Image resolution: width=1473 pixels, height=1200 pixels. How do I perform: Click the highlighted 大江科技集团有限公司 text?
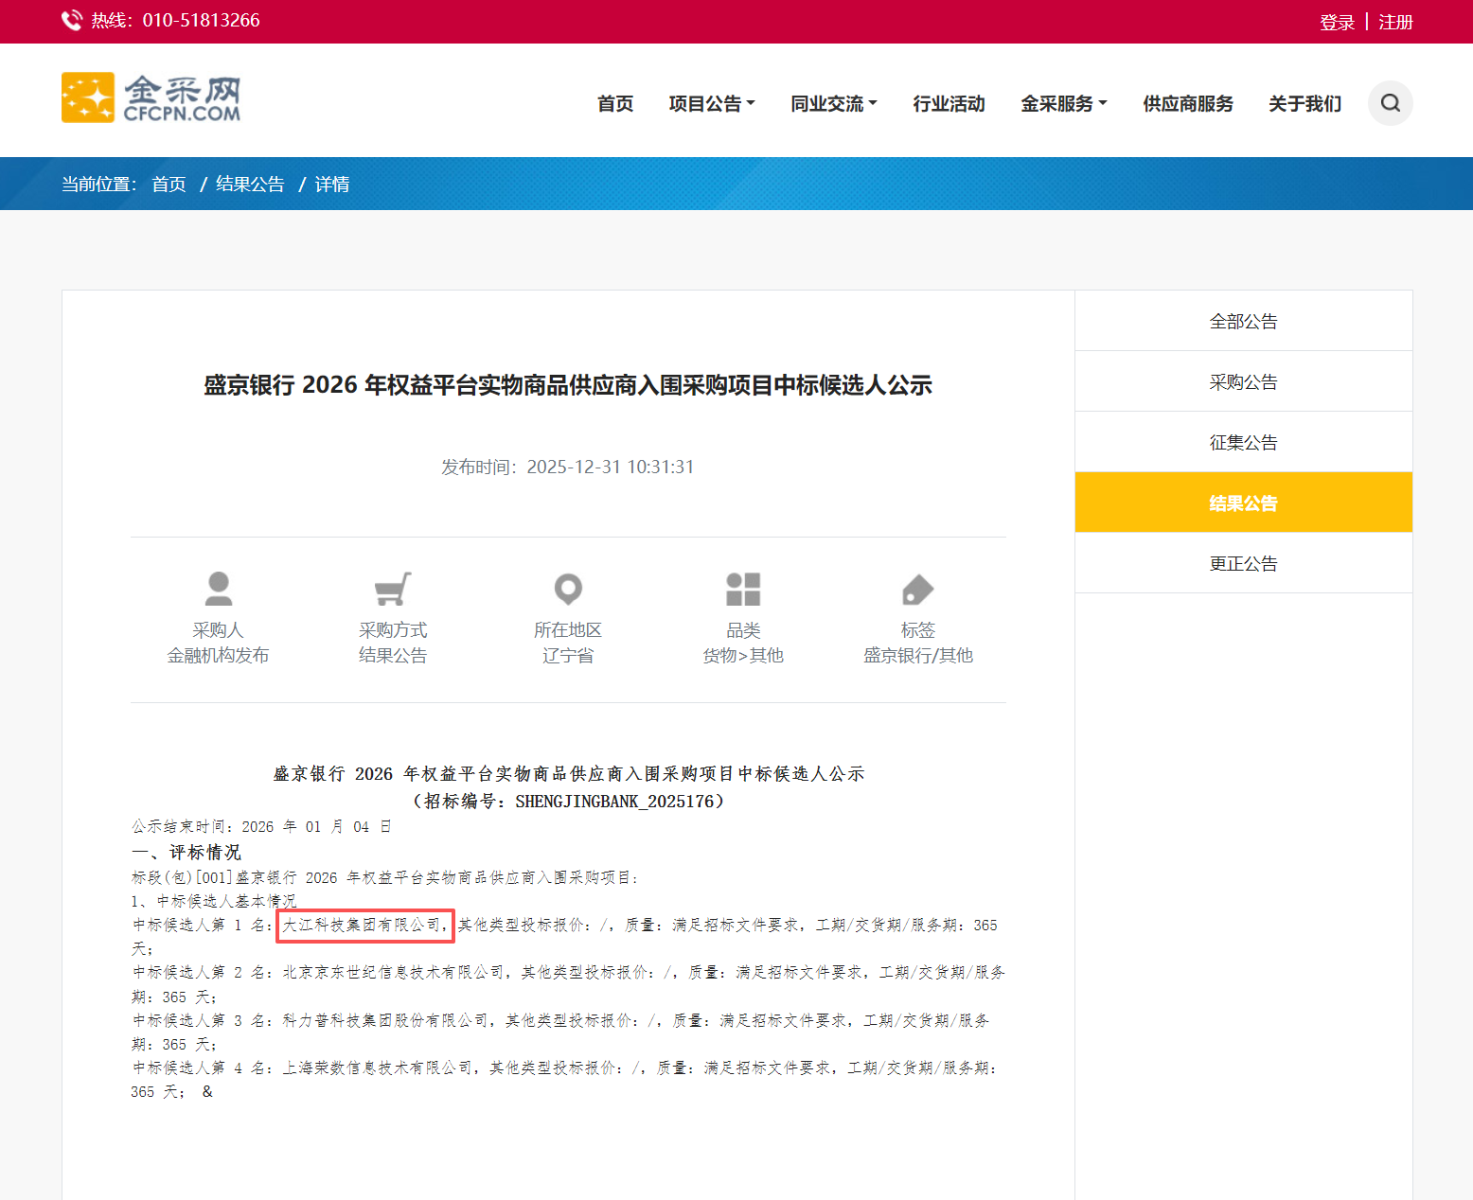[x=364, y=925]
